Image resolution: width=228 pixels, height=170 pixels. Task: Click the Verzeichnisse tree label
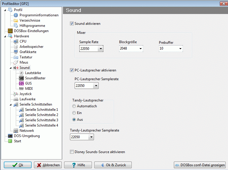click(x=30, y=20)
